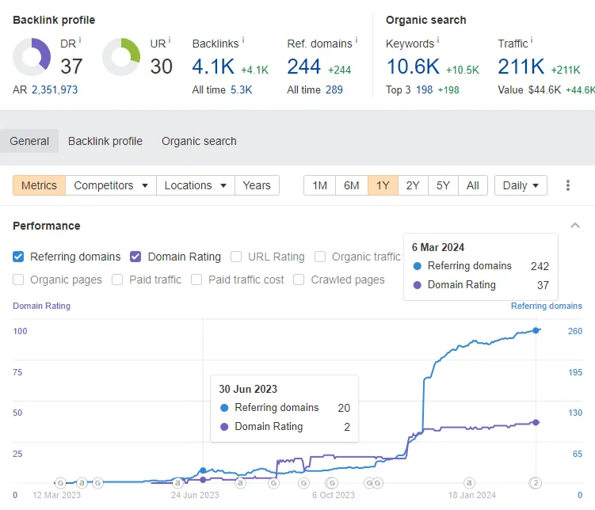595x510 pixels.
Task: Uncheck the Domain Rating checkbox
Action: click(135, 257)
